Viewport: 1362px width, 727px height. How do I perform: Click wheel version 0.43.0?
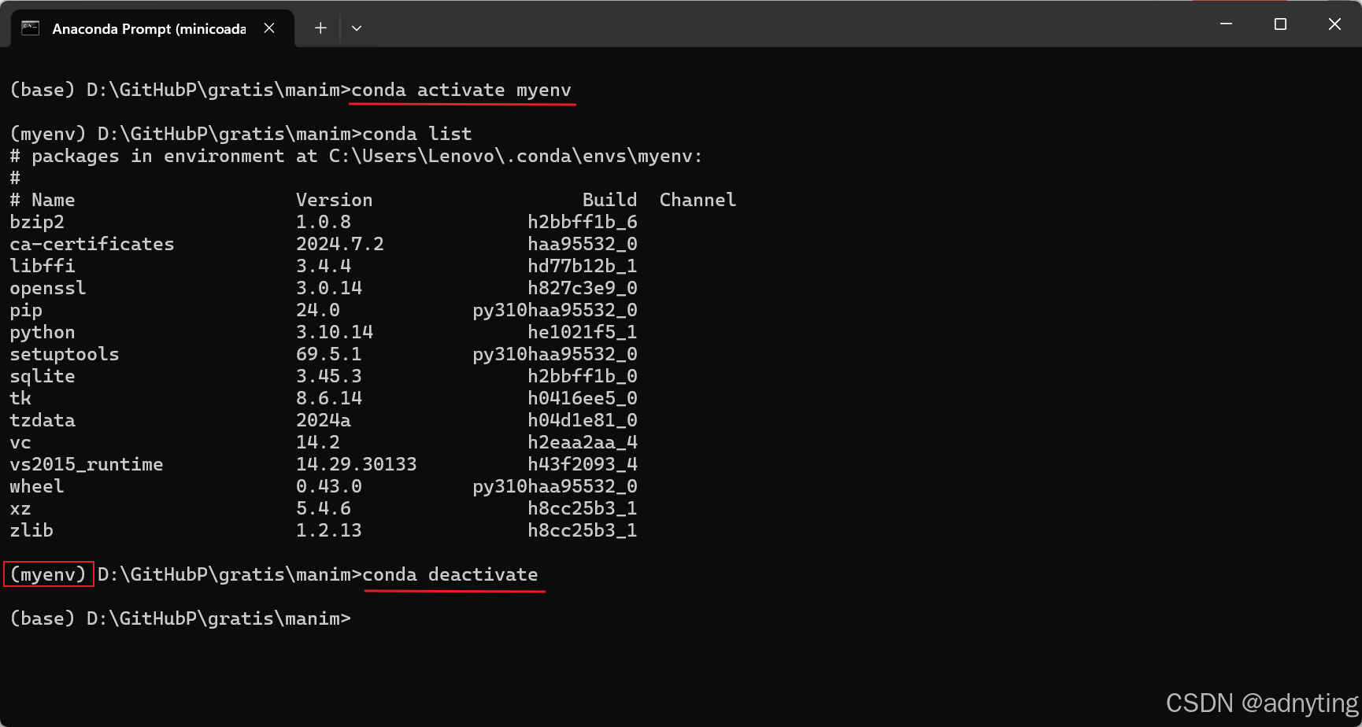pos(329,486)
